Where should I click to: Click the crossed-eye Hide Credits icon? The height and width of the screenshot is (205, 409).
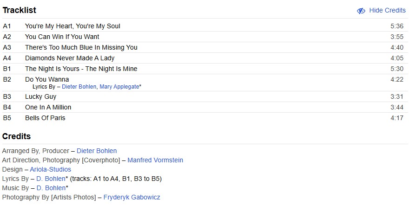(361, 11)
